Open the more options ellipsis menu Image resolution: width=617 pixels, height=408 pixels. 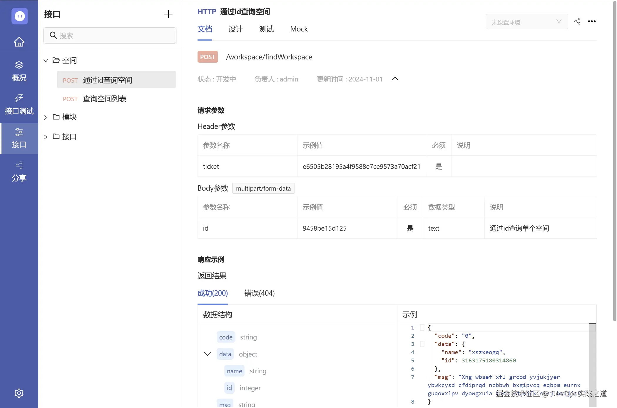click(x=592, y=21)
